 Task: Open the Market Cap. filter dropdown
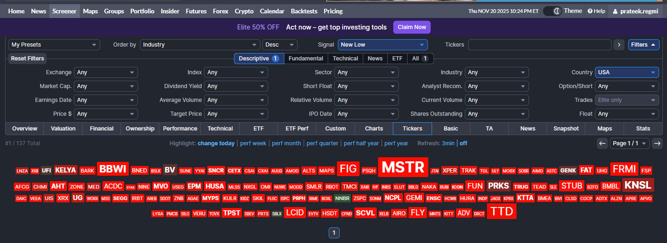[106, 86]
